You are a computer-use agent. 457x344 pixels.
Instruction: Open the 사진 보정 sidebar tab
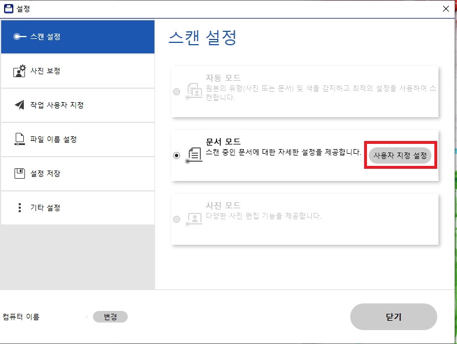click(78, 71)
